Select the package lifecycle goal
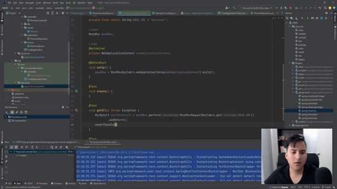This screenshot has height=189, width=337. point(301,45)
